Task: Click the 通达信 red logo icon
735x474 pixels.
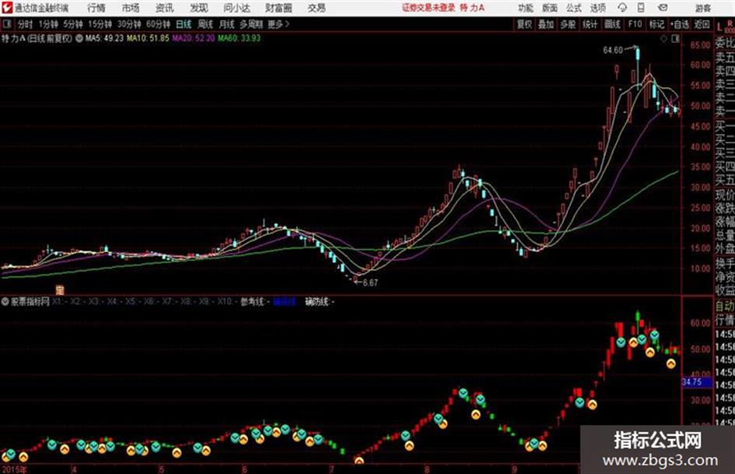Action: [6, 8]
